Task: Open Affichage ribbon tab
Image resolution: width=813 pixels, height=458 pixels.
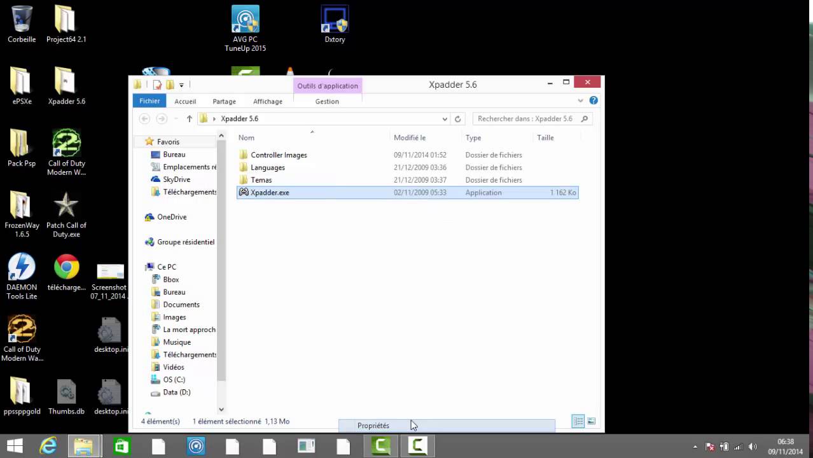Action: (x=268, y=101)
